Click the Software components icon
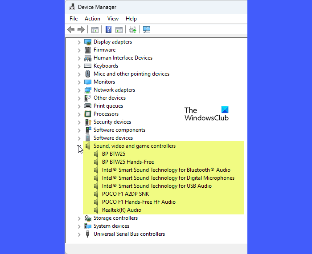Viewport: 312px width, 254px height. point(88,130)
